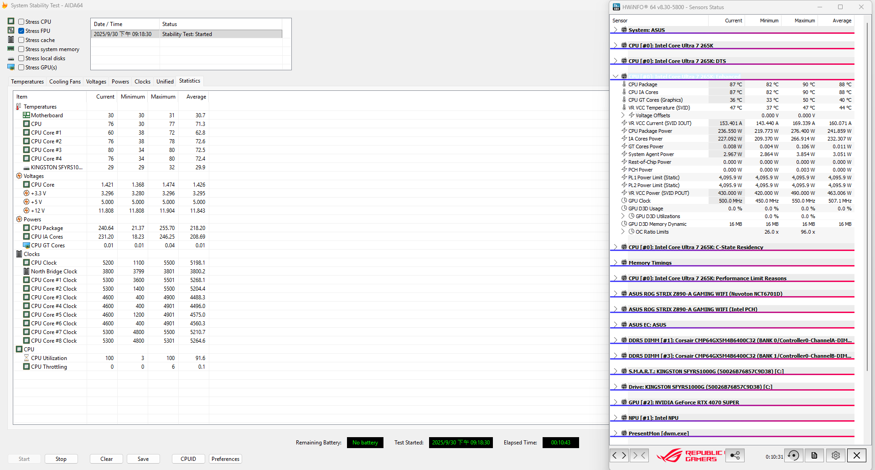Open the CPUID panel

(x=188, y=459)
